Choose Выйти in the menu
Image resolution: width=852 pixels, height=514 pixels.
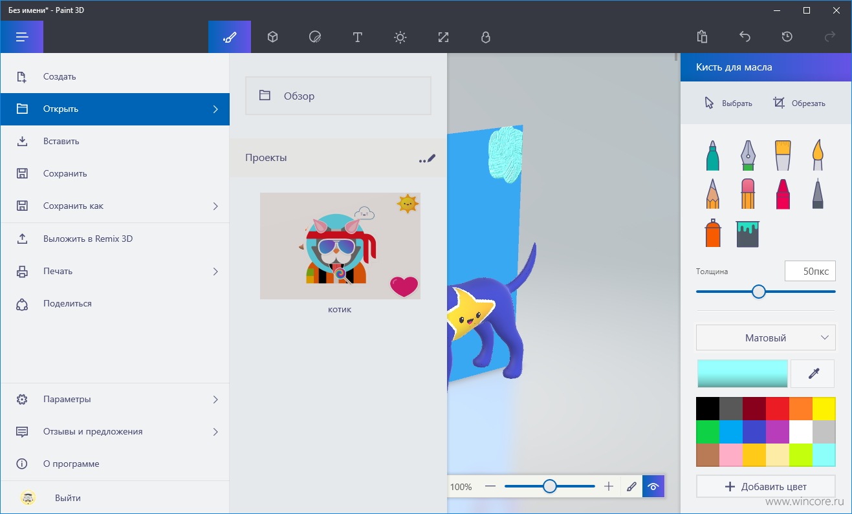pyautogui.click(x=115, y=498)
